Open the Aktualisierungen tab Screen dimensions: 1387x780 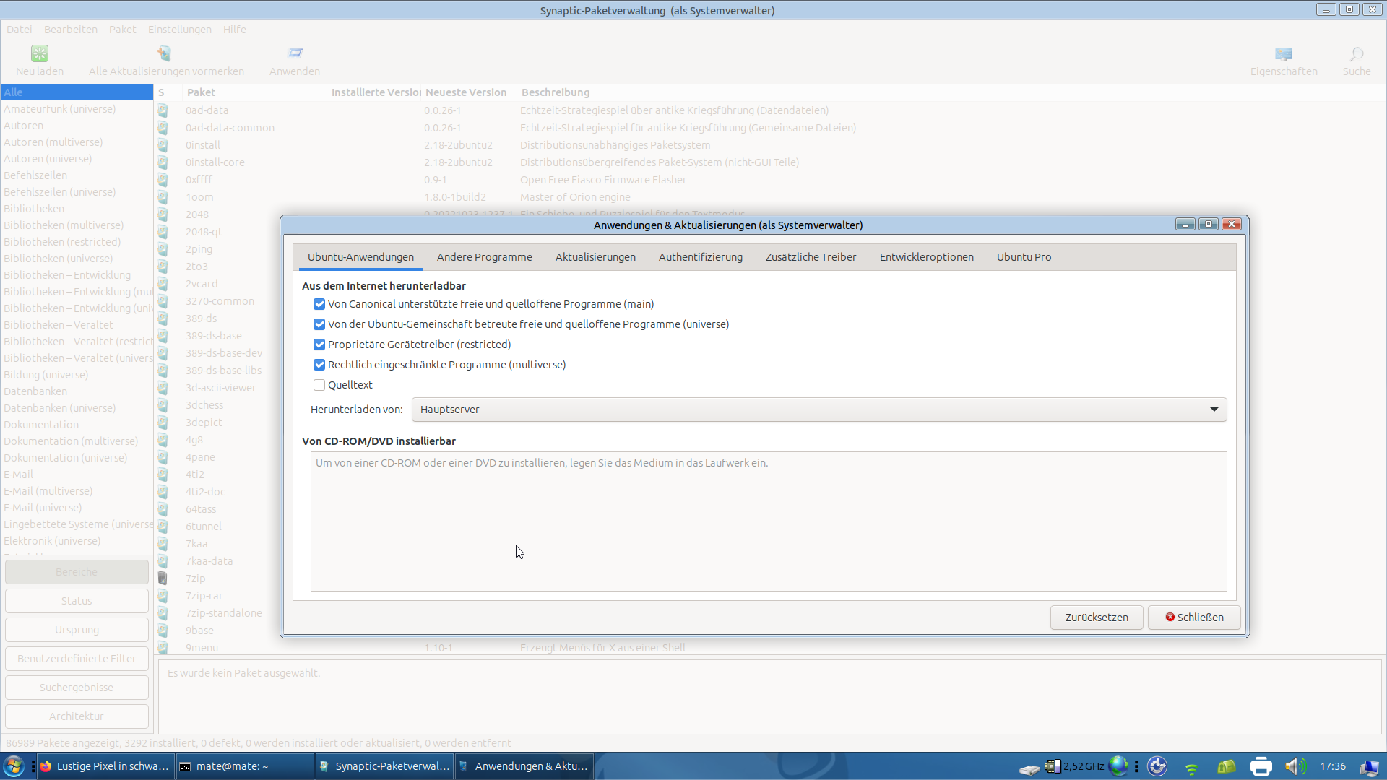click(x=595, y=257)
